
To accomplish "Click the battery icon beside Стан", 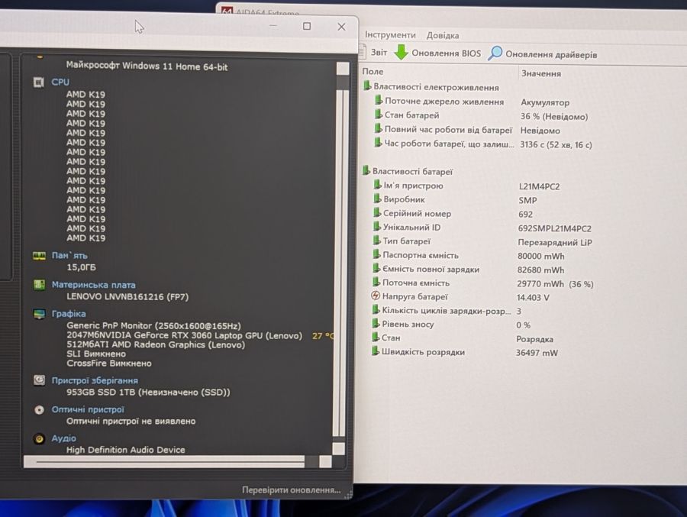I will pos(375,338).
